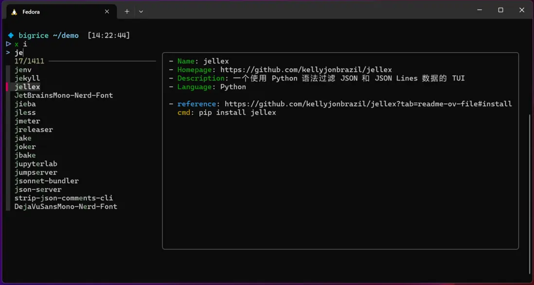Close the Fedora tab
The image size is (534, 285).
point(107,12)
